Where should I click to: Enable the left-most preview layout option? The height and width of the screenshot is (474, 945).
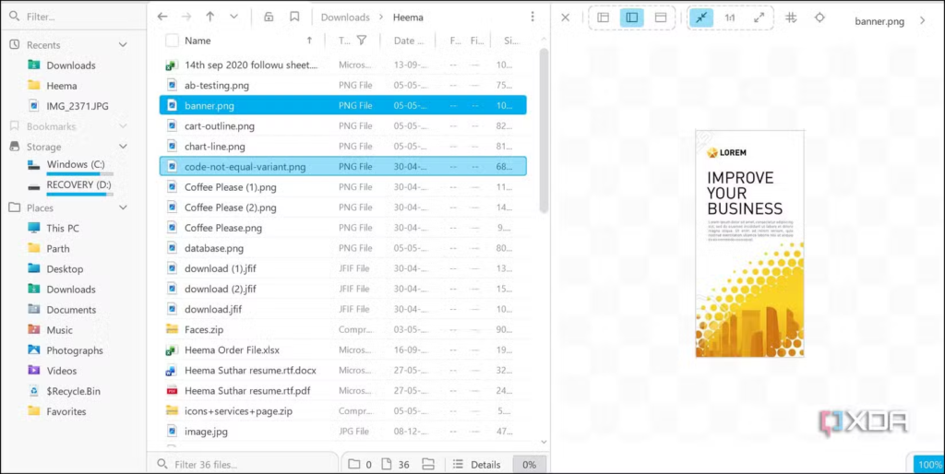(603, 18)
